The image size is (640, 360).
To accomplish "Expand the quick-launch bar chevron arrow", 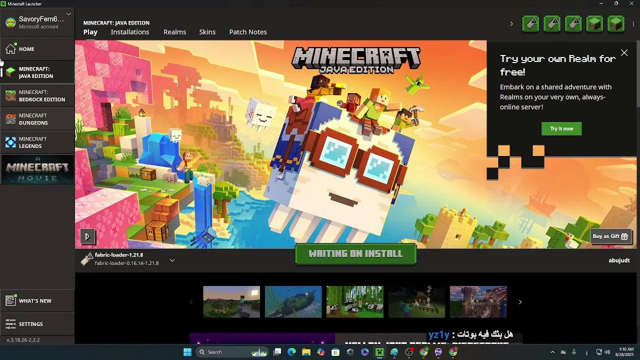I will pyautogui.click(x=511, y=23).
